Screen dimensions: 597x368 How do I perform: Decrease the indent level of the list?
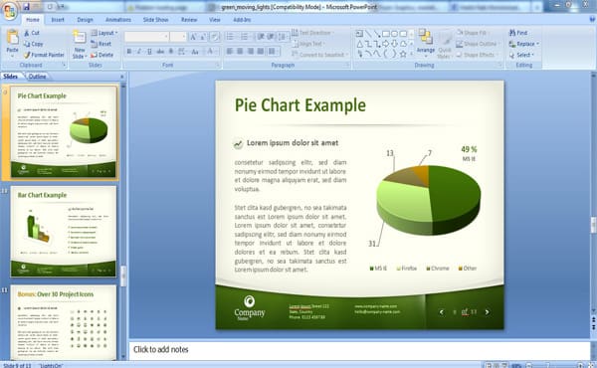[x=261, y=37]
